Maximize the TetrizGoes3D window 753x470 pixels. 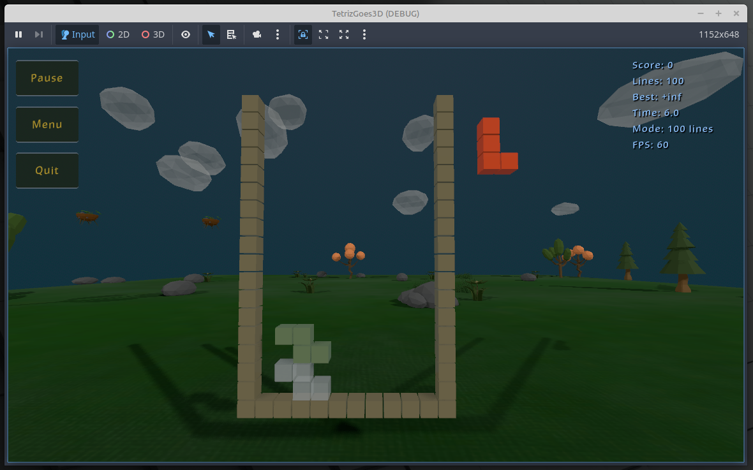click(719, 13)
